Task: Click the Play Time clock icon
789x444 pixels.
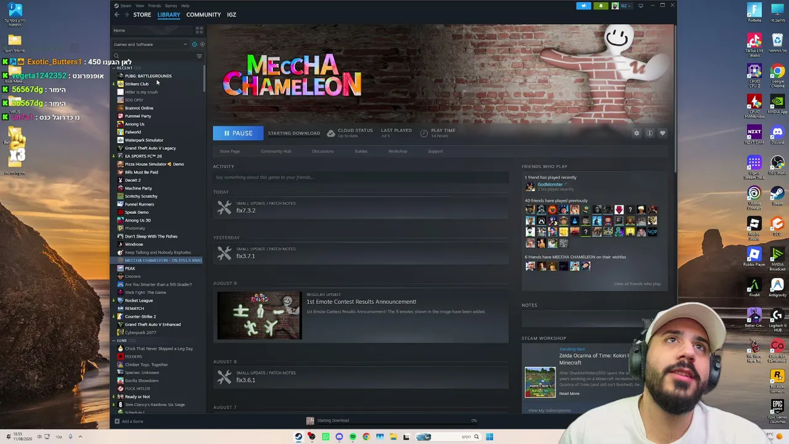Action: coord(424,133)
